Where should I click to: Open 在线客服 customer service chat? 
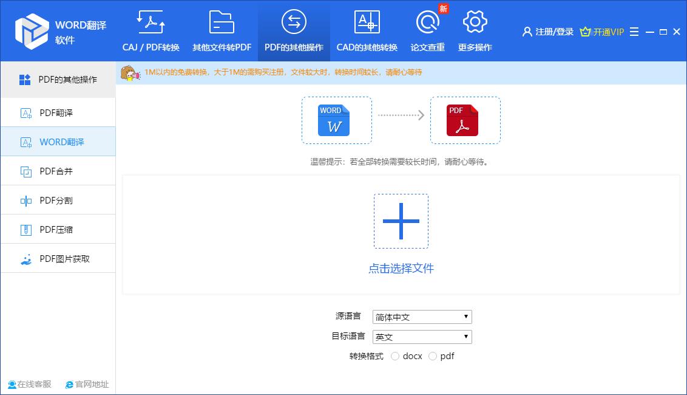(x=29, y=384)
